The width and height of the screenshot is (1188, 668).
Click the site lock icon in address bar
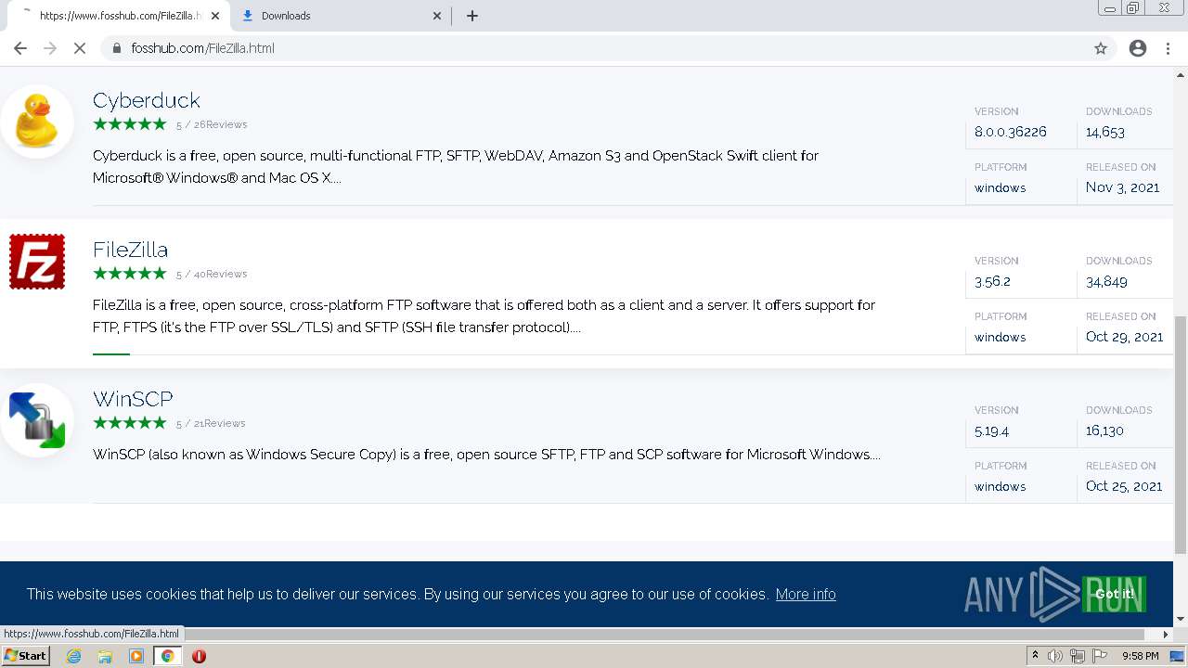pos(117,48)
